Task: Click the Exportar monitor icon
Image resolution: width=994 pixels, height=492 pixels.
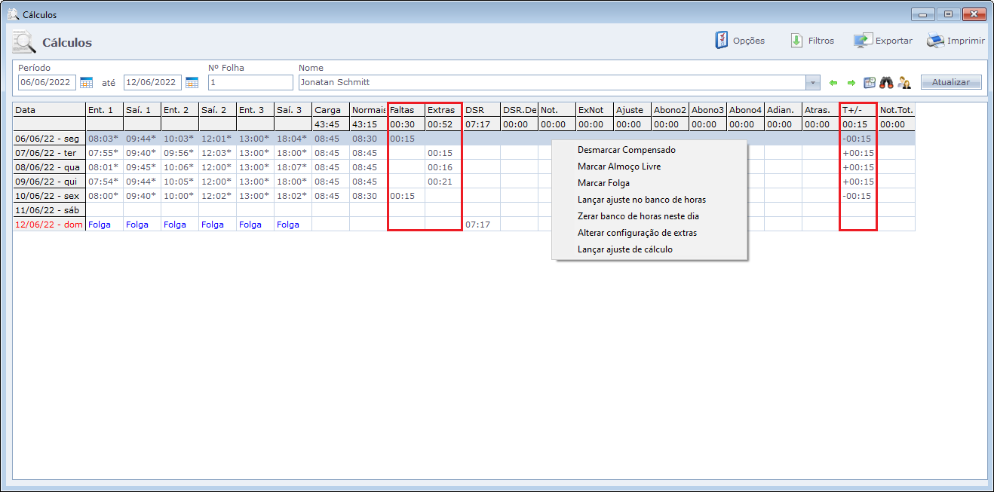Action: tap(863, 41)
